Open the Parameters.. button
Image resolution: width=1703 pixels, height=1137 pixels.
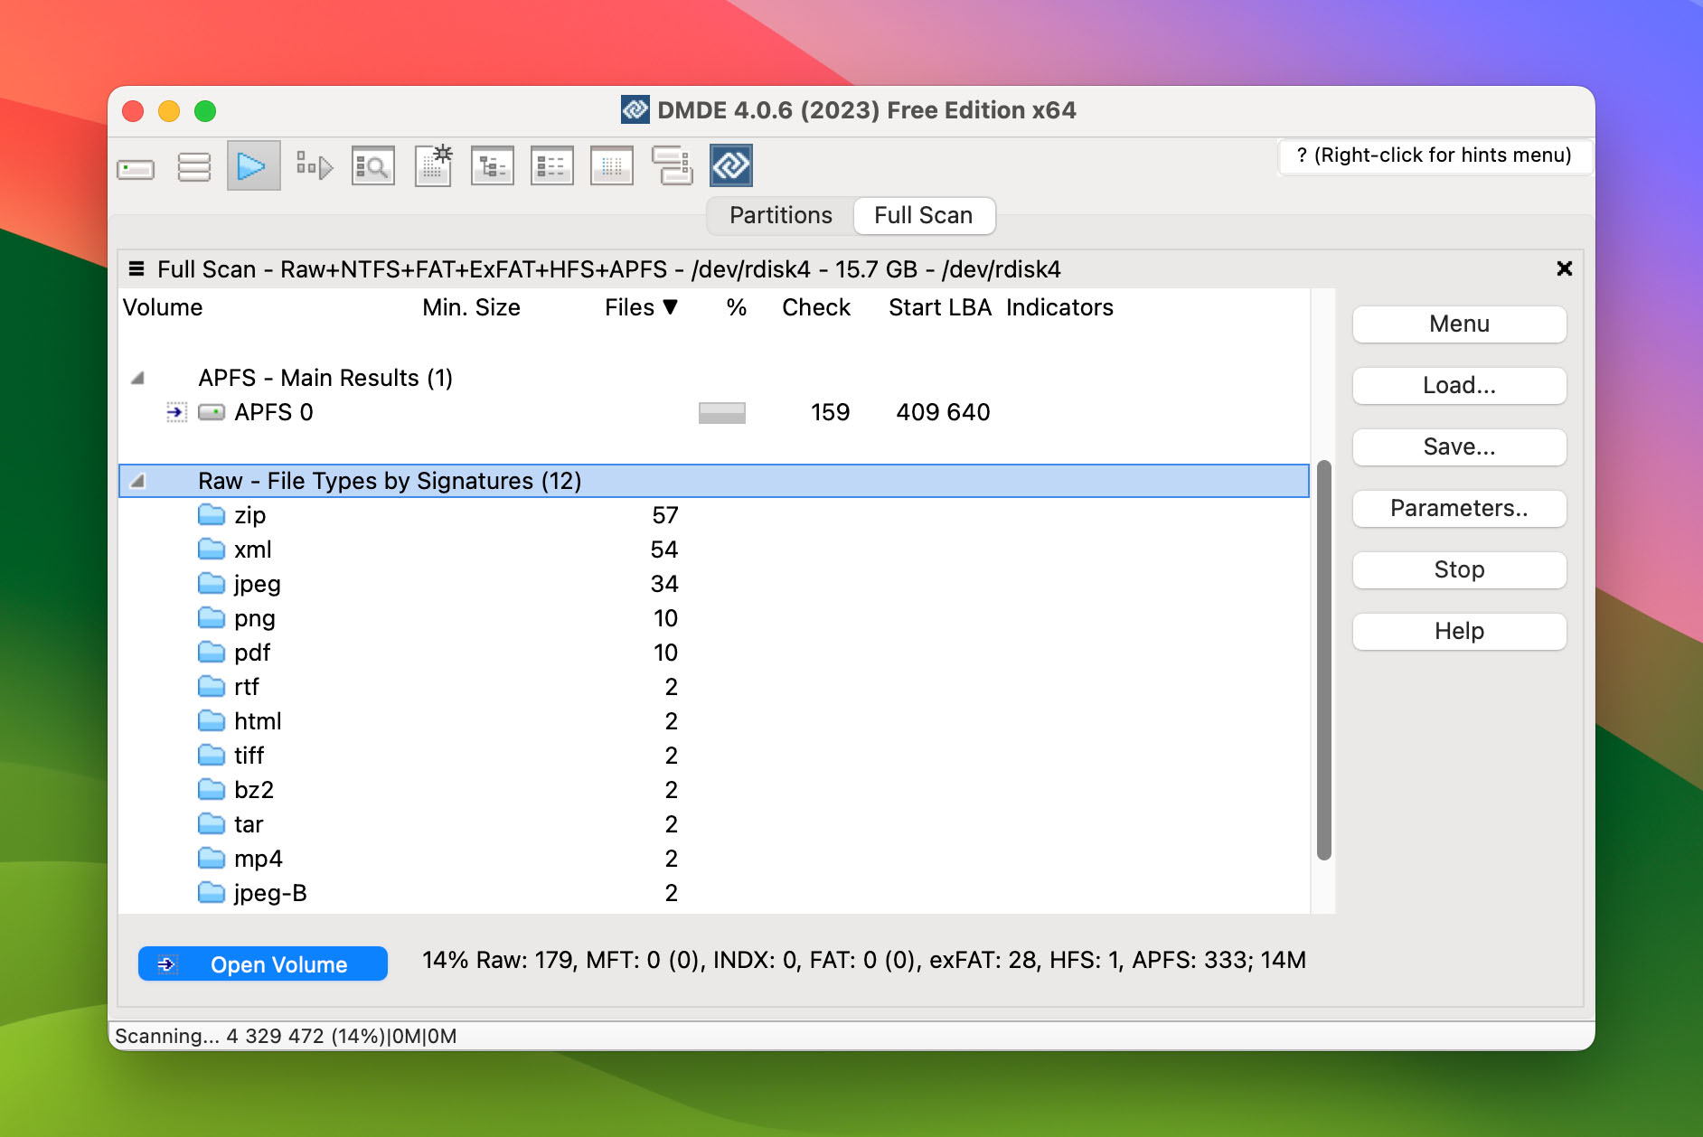(x=1459, y=508)
